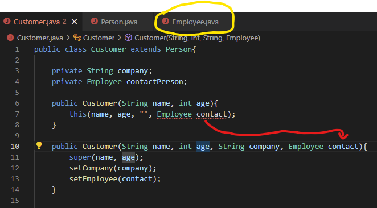Click 'extends' keyword on line 1
Viewport: 377px width, 208px height.
coord(146,49)
